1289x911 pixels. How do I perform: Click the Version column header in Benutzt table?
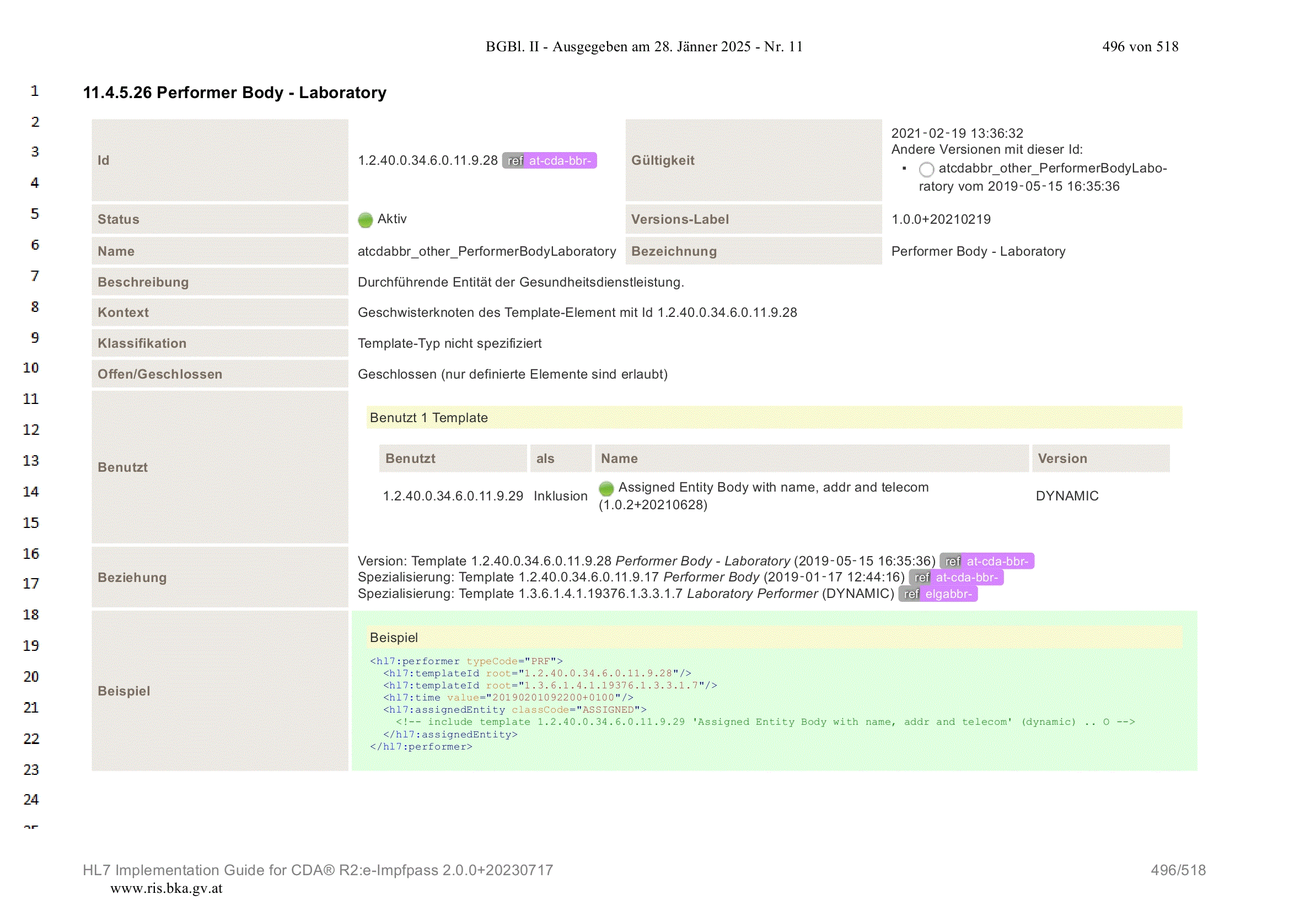[1100, 459]
